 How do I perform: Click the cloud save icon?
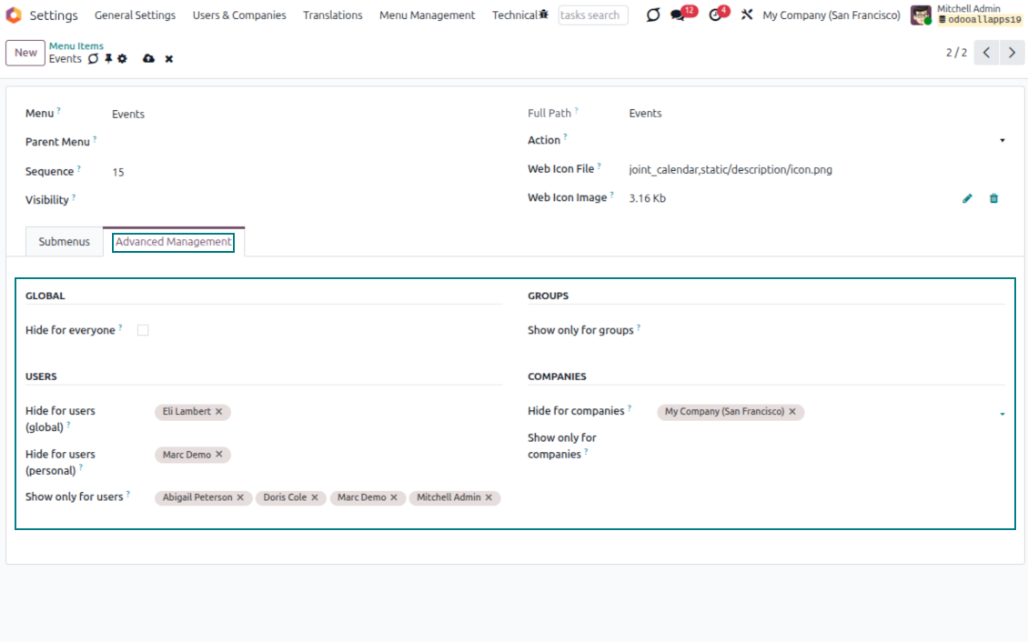148,59
